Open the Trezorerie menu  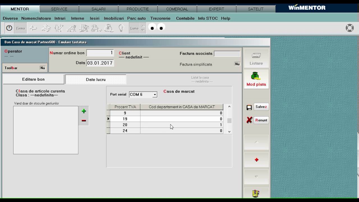point(160,18)
